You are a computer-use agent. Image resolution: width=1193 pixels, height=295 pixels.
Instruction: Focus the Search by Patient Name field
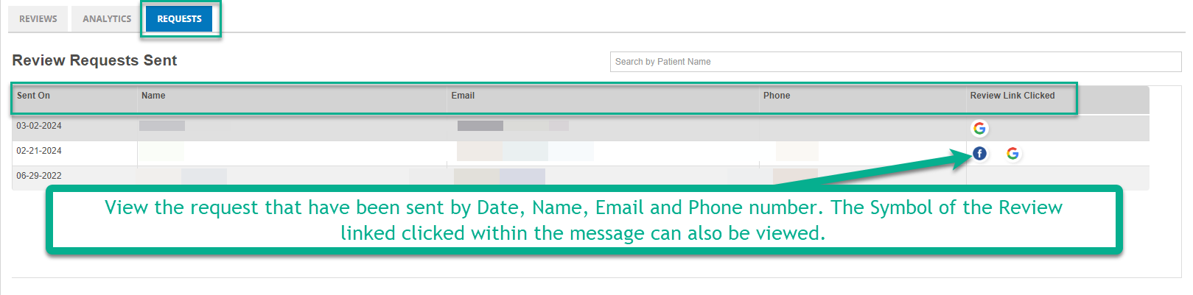[895, 62]
